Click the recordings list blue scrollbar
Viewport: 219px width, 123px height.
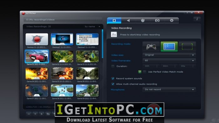coord(103,44)
